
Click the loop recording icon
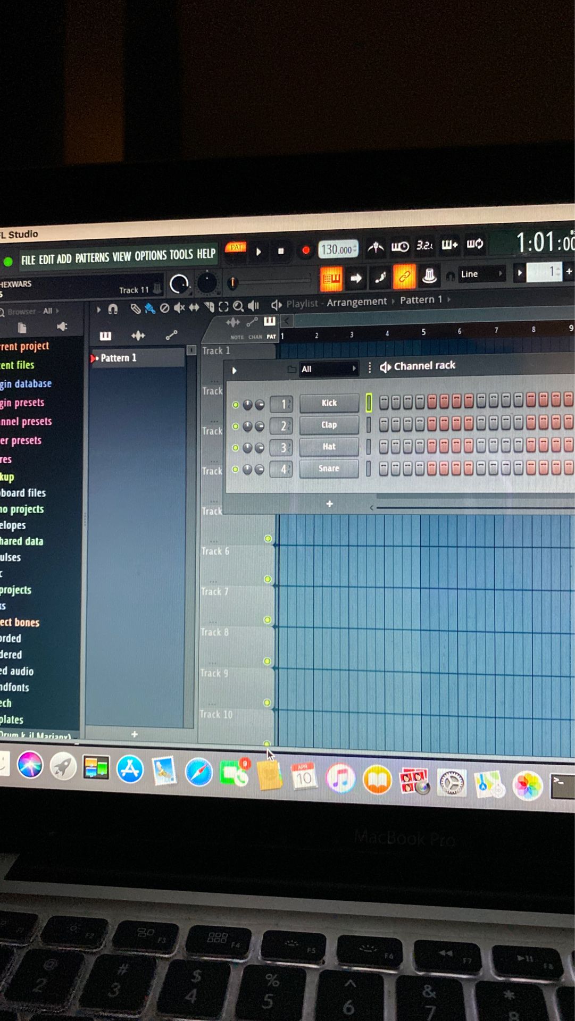point(475,244)
